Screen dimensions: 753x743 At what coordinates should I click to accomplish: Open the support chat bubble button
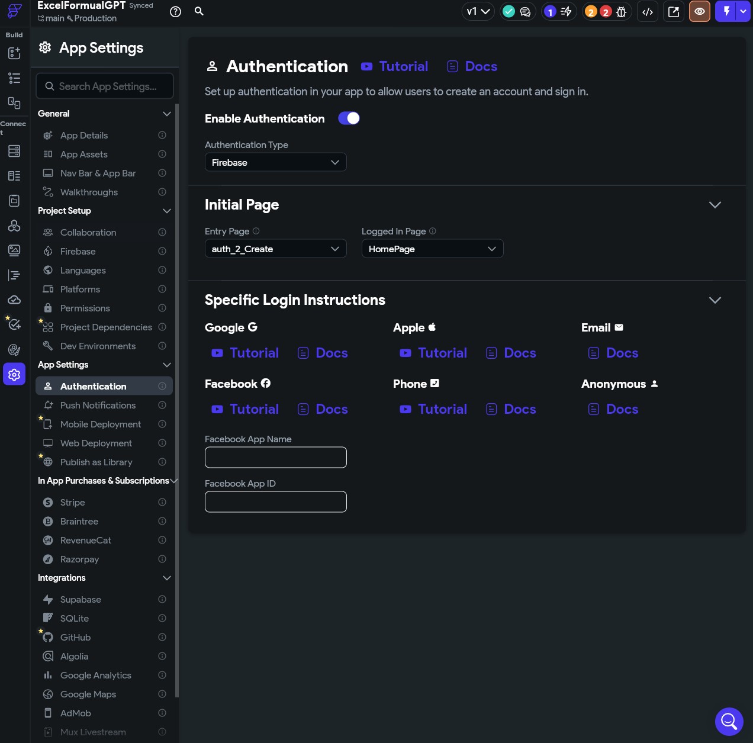coord(729,722)
